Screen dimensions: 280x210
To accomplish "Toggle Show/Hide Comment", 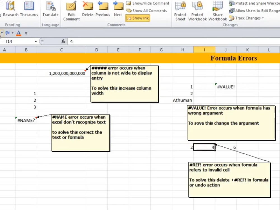I will tap(148, 3).
